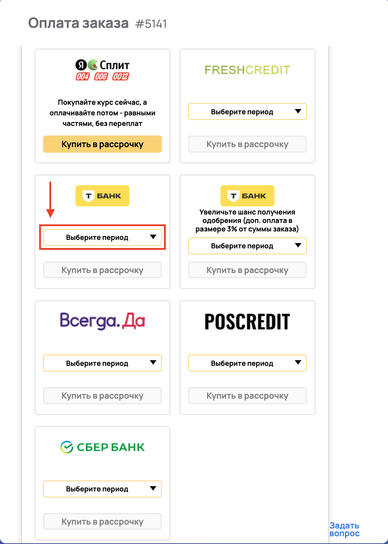
Task: Expand period dropdown under T-Bank 3% offer
Action: pos(247,246)
